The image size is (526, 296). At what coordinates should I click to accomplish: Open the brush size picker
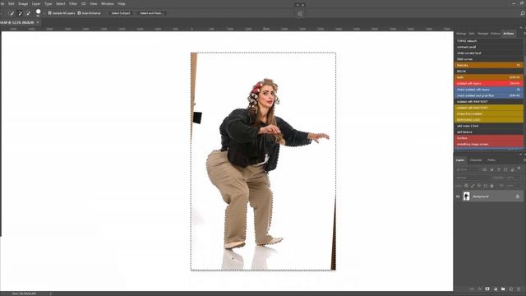pos(39,13)
